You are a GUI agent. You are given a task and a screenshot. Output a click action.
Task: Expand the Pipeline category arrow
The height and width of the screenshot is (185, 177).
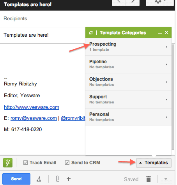pos(166,64)
